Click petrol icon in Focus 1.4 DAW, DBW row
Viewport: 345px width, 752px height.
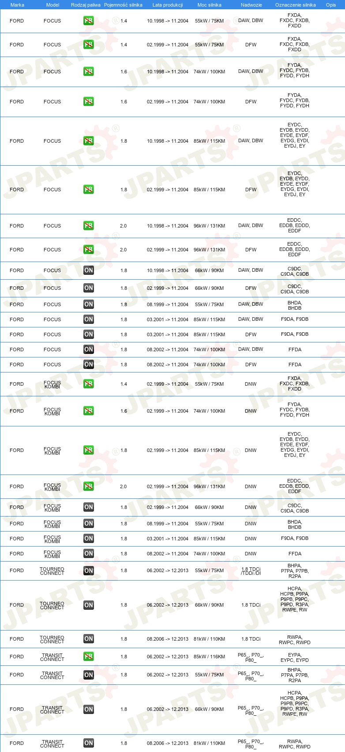coord(88,21)
